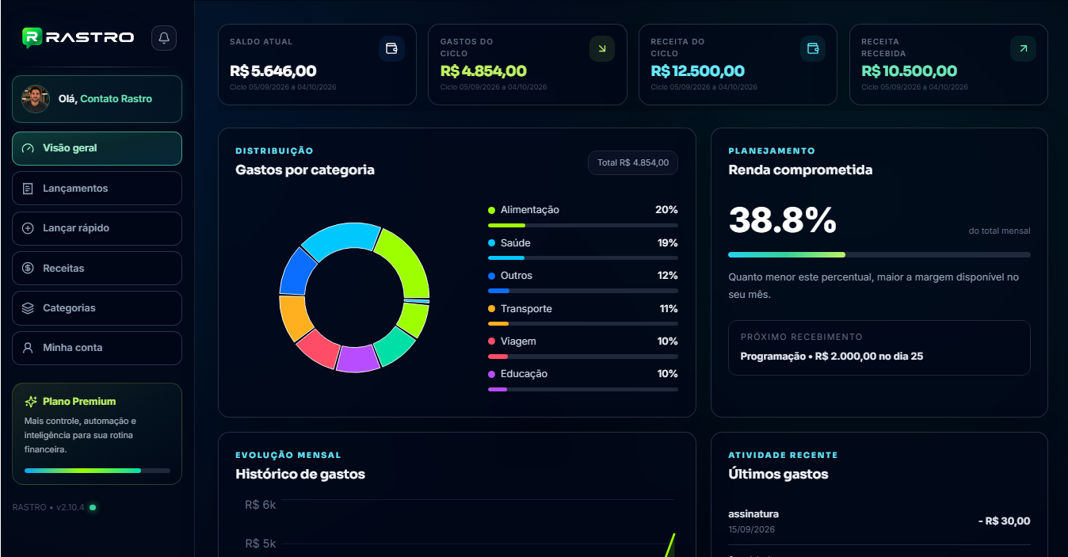Click the Plano Premium progress bar
Image resolution: width=1068 pixels, height=557 pixels.
(x=97, y=471)
